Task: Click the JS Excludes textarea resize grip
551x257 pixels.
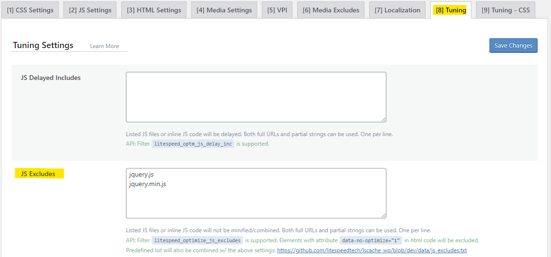Action: point(384,216)
